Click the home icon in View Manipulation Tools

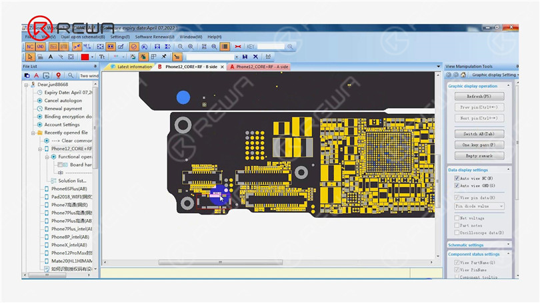[x=463, y=75]
